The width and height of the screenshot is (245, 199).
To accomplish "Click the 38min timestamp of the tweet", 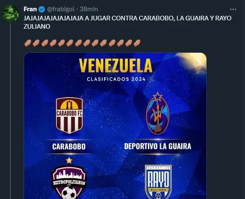I will 89,9.
